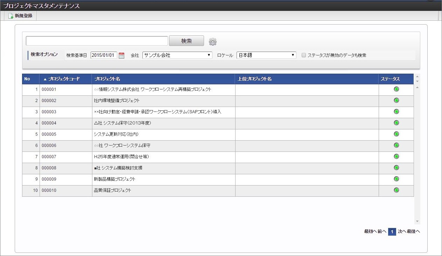Click the gear settings icon beside search
Viewport: 442px width, 256px height.
pyautogui.click(x=213, y=42)
